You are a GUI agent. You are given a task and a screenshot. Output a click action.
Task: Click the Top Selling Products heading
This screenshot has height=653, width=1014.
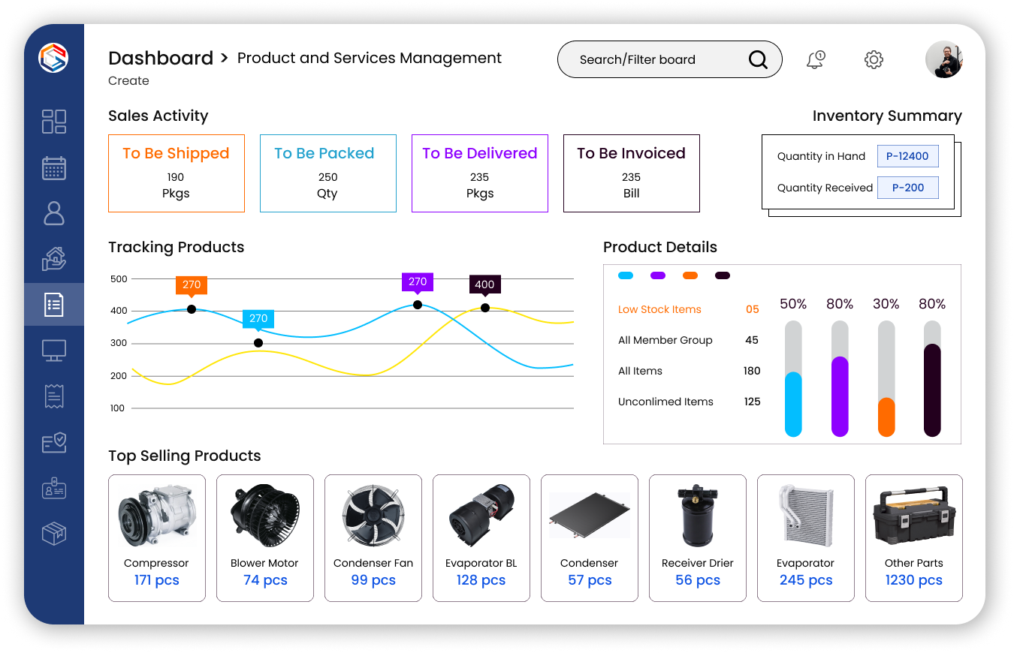[185, 456]
